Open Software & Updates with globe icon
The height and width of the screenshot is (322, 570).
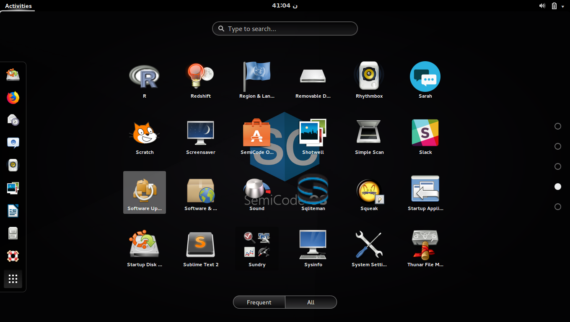point(201,193)
